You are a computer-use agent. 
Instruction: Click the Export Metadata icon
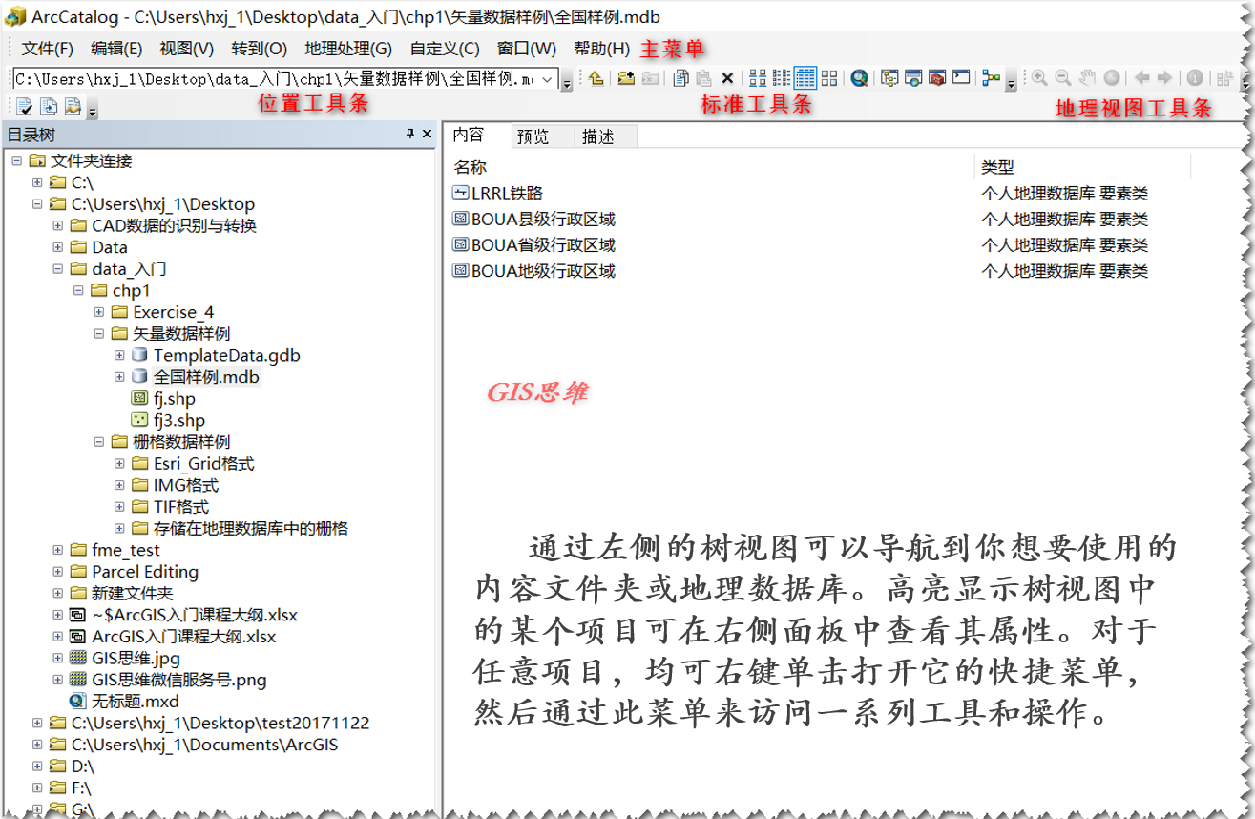tap(49, 106)
